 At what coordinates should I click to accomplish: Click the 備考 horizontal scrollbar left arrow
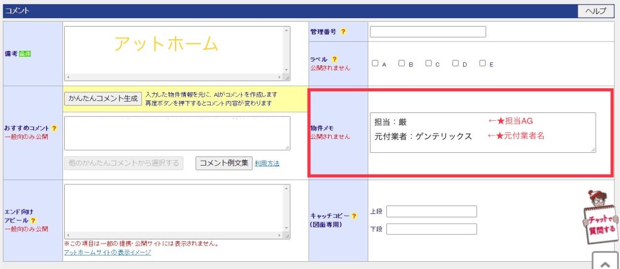68,78
